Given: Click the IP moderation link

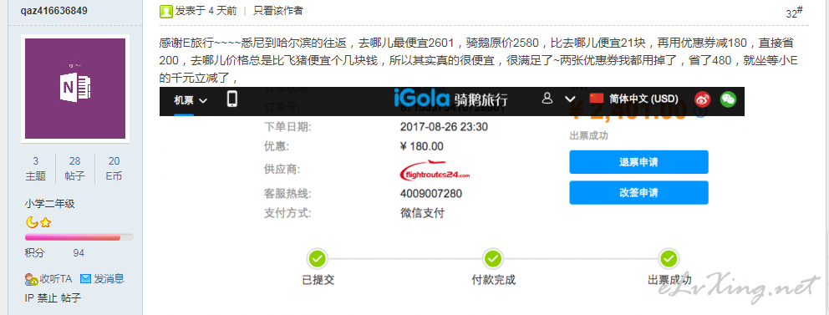Looking at the screenshot, I should (x=29, y=297).
